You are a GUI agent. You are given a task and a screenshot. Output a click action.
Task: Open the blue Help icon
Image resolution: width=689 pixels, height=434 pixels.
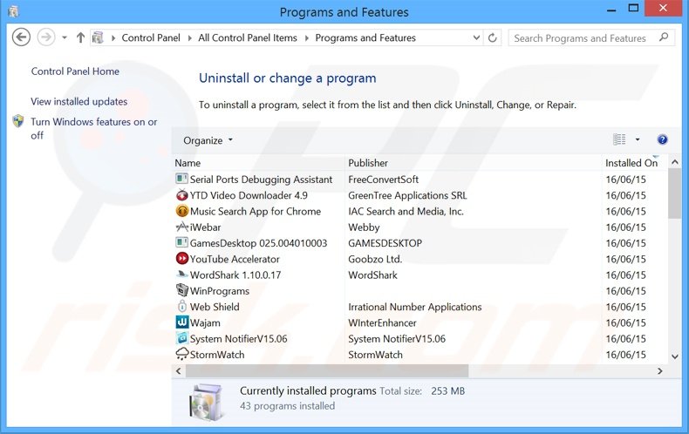[662, 139]
